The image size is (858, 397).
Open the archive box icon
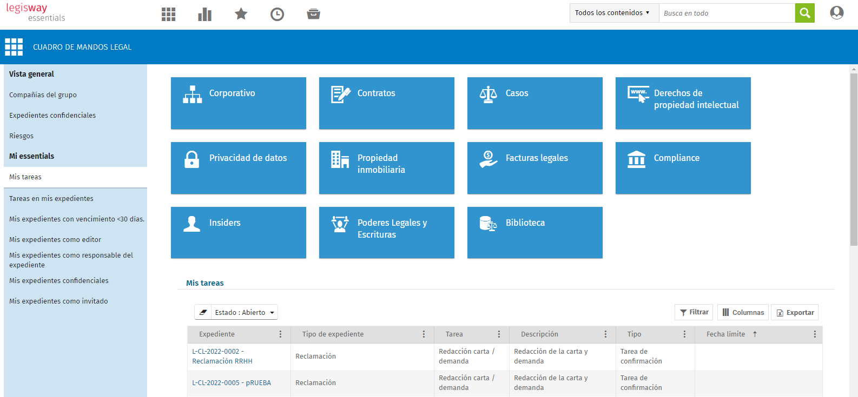[313, 14]
